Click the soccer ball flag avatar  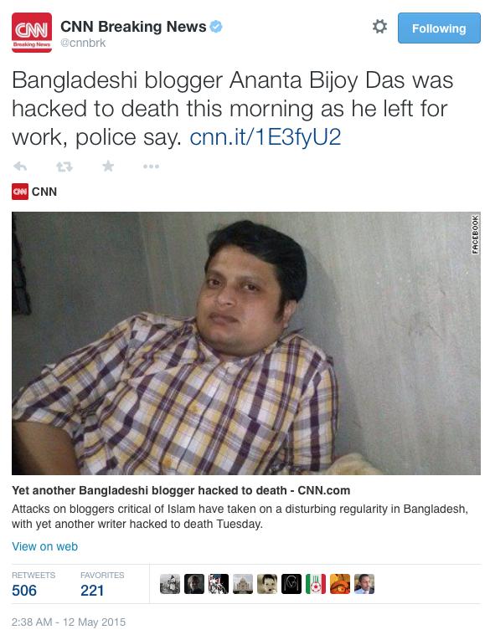(316, 584)
